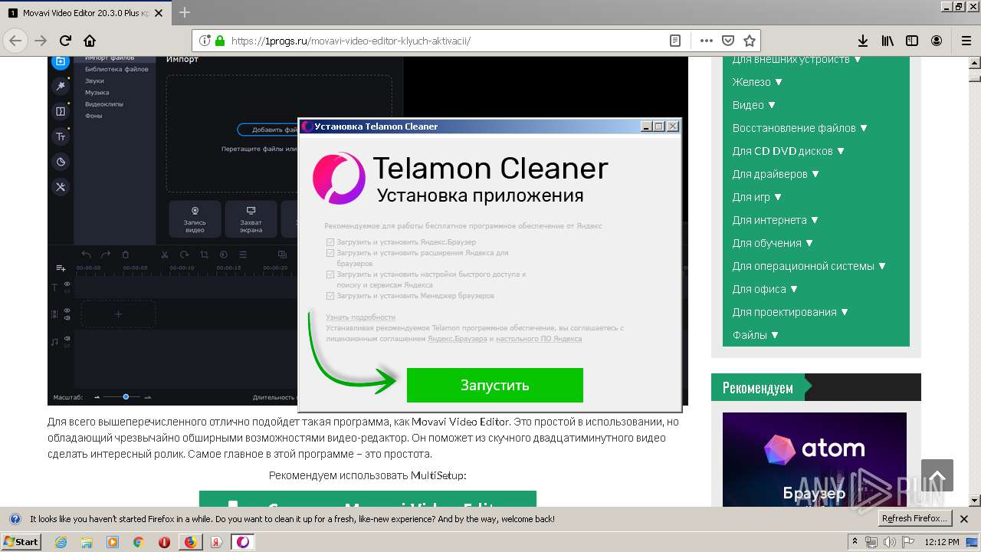Switch to Firefox taskbar button
This screenshot has height=552, width=981.
[190, 542]
